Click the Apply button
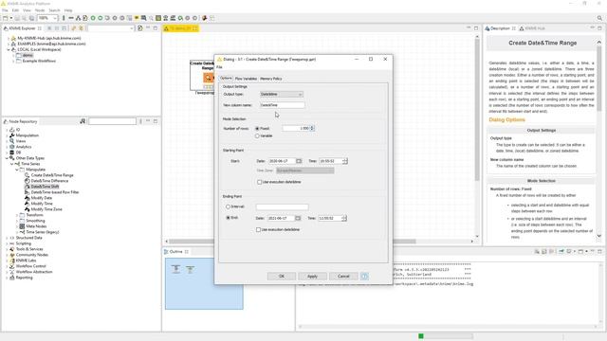This screenshot has width=607, height=341. coord(312,276)
